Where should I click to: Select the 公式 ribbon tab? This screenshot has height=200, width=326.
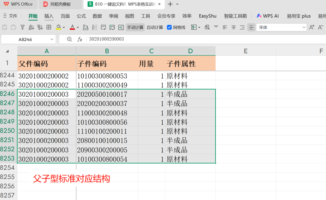(81, 16)
